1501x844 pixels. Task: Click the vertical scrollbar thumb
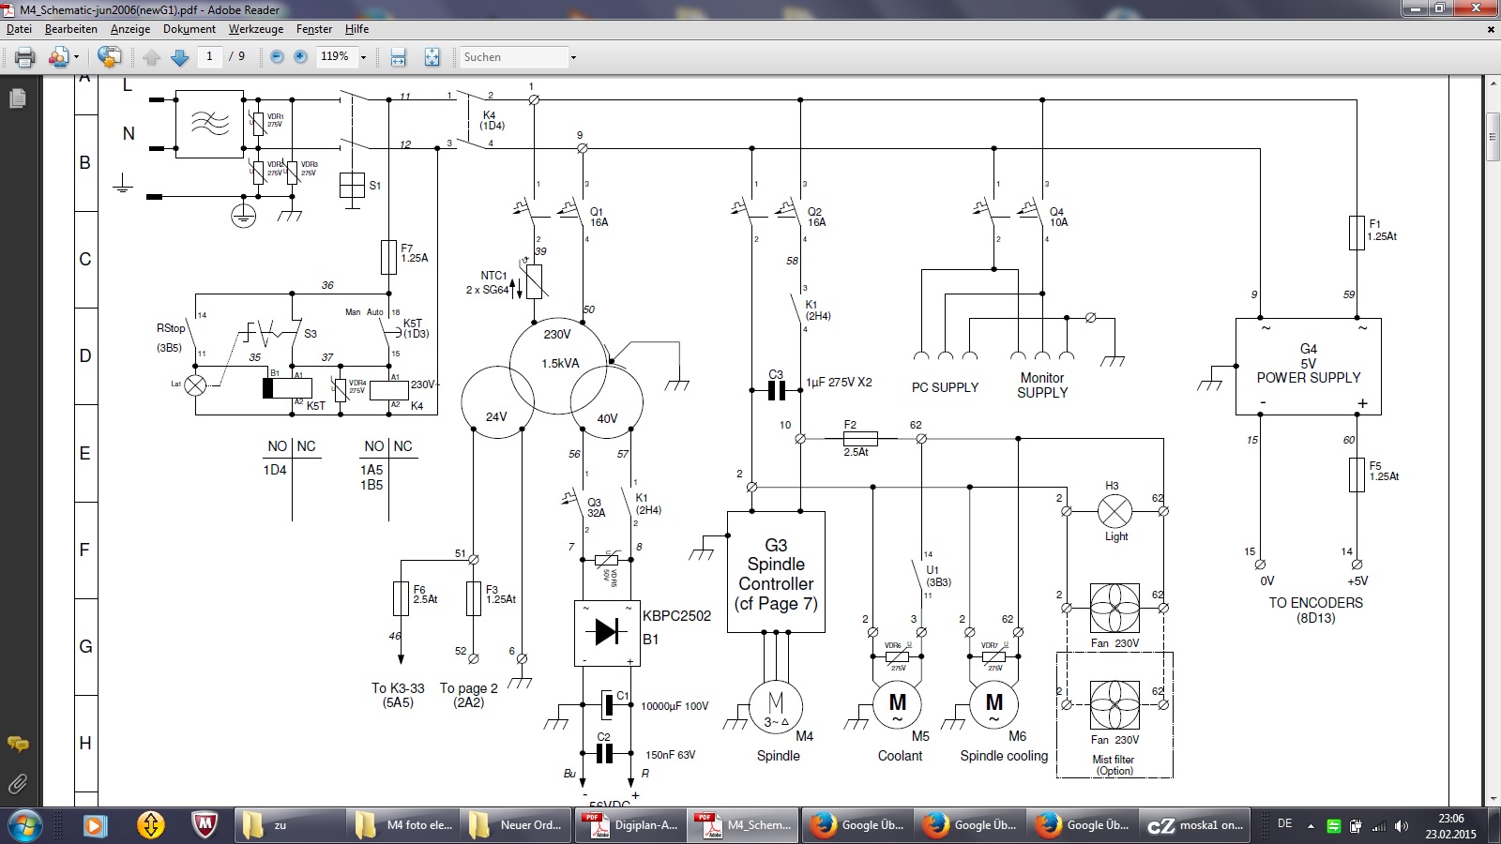1493,137
